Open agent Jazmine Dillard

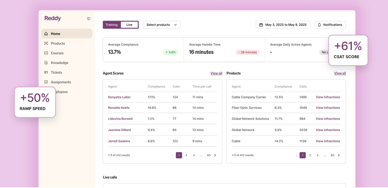pyautogui.click(x=120, y=130)
